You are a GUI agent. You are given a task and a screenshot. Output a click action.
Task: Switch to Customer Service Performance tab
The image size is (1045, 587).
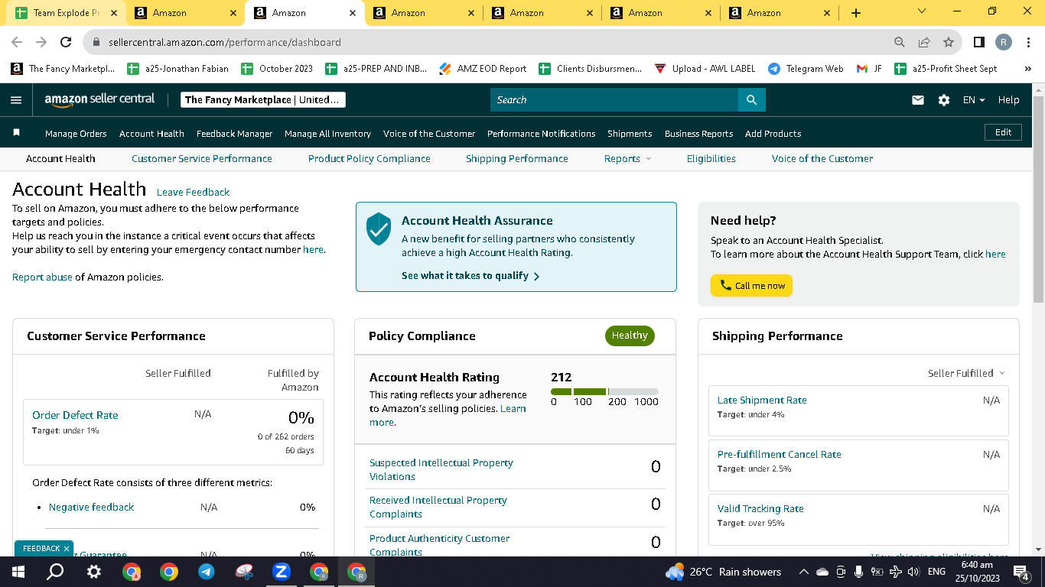(x=201, y=159)
